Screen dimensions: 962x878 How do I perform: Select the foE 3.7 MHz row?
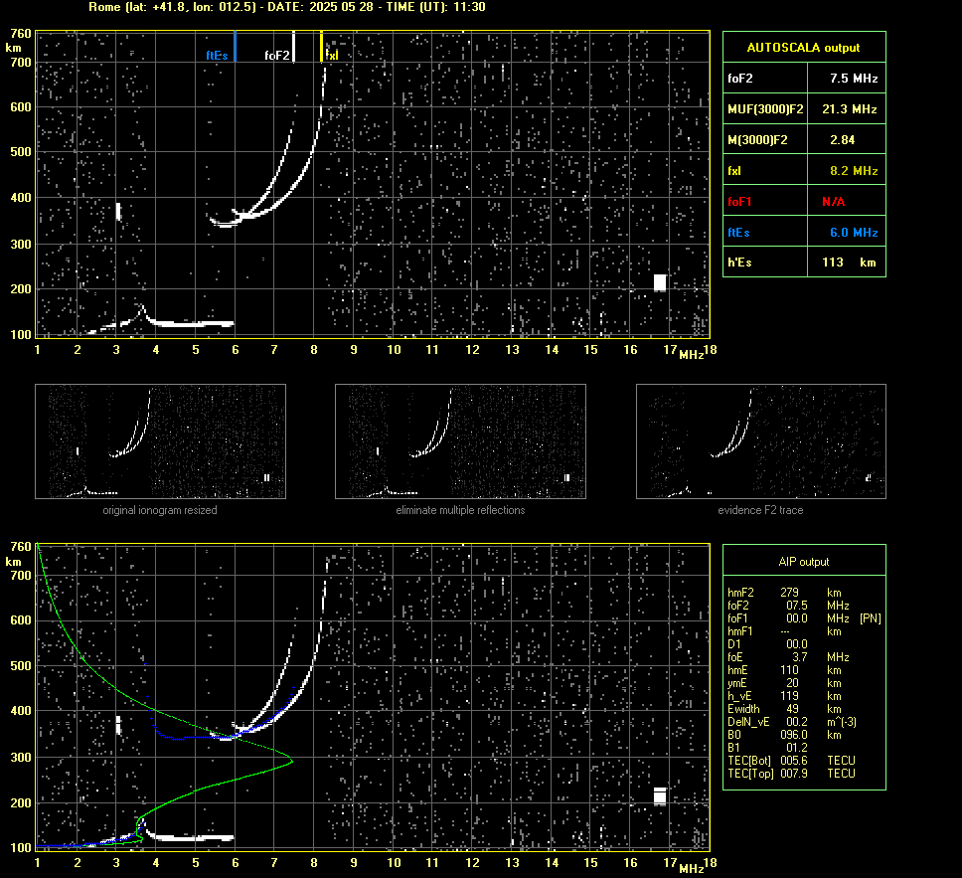(x=788, y=657)
